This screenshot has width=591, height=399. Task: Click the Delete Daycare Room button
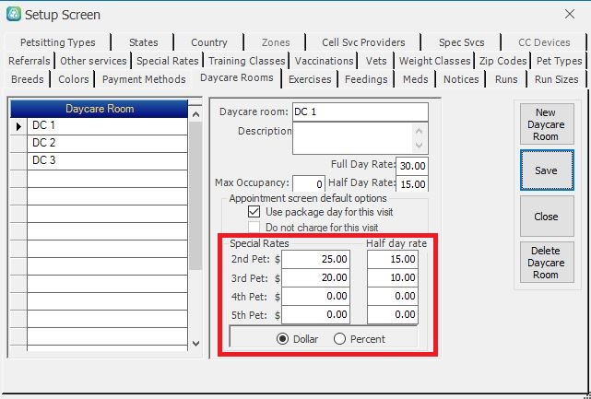pyautogui.click(x=545, y=262)
